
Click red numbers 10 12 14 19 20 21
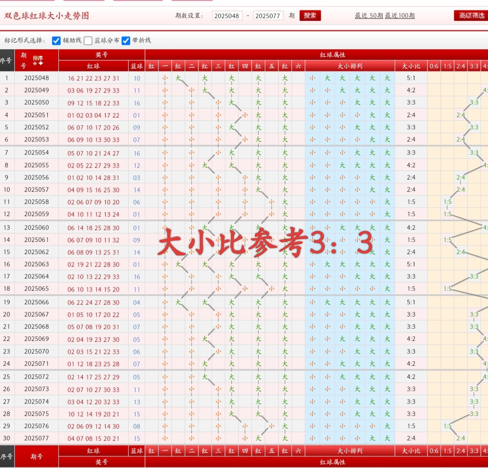tap(94, 415)
